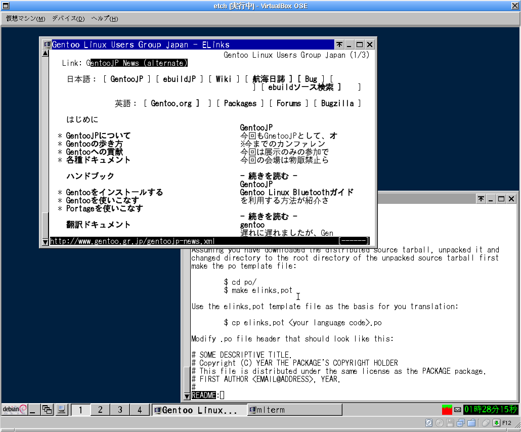
Task: Follow the Portageを使いこなす link
Action: coord(104,208)
